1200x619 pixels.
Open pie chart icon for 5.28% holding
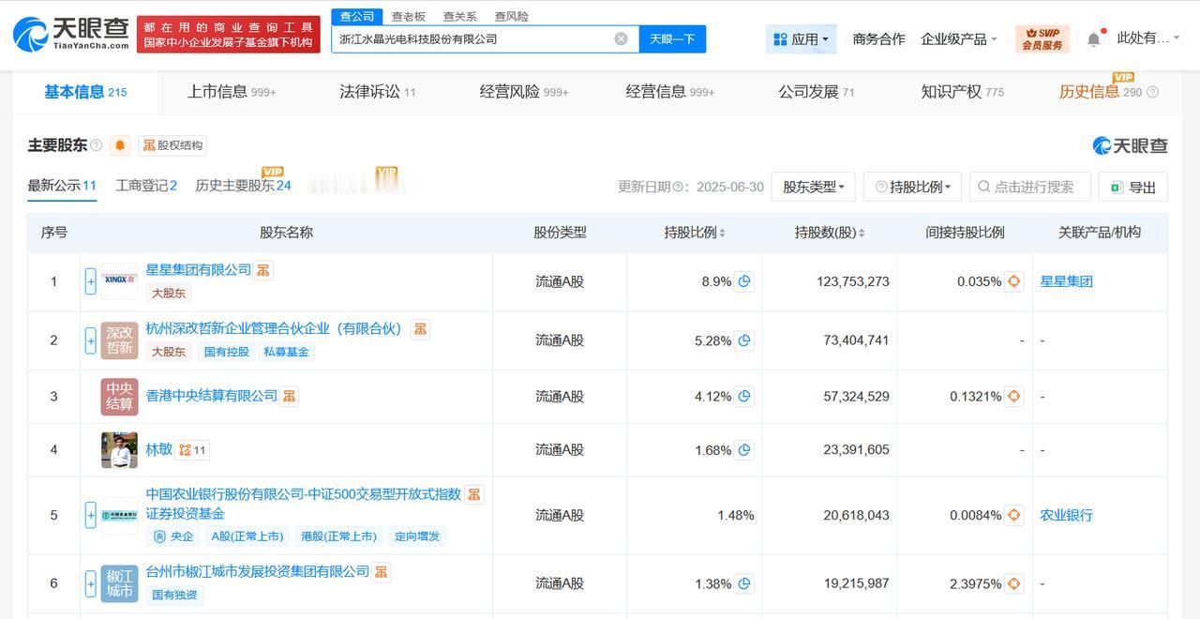744,340
